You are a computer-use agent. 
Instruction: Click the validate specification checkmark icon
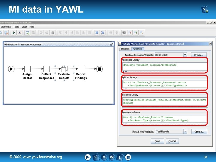[x=13, y=33]
